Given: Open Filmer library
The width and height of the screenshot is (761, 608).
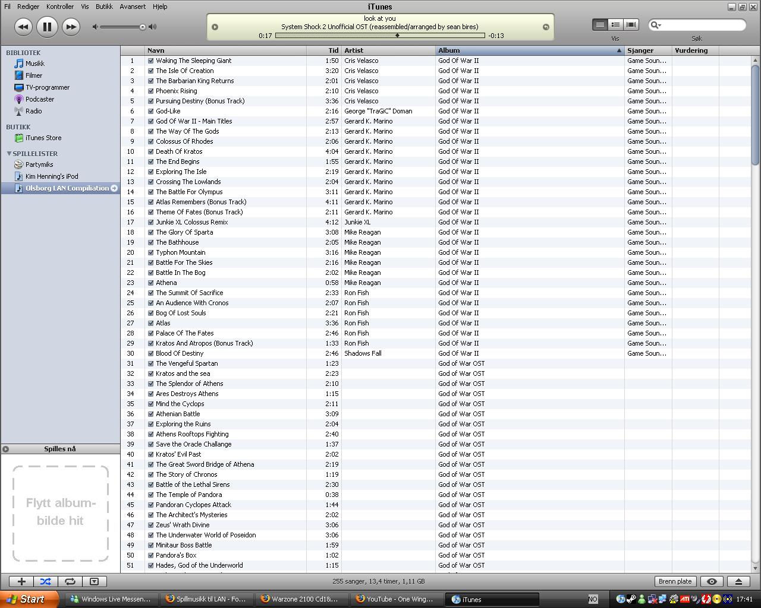Looking at the screenshot, I should pos(33,75).
